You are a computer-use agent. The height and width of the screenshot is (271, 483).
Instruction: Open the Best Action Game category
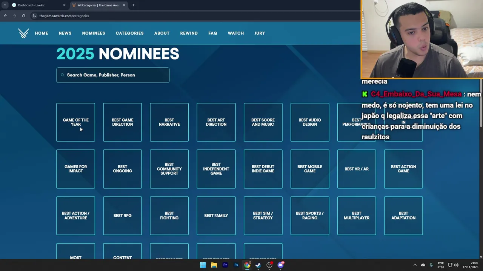[x=403, y=169]
